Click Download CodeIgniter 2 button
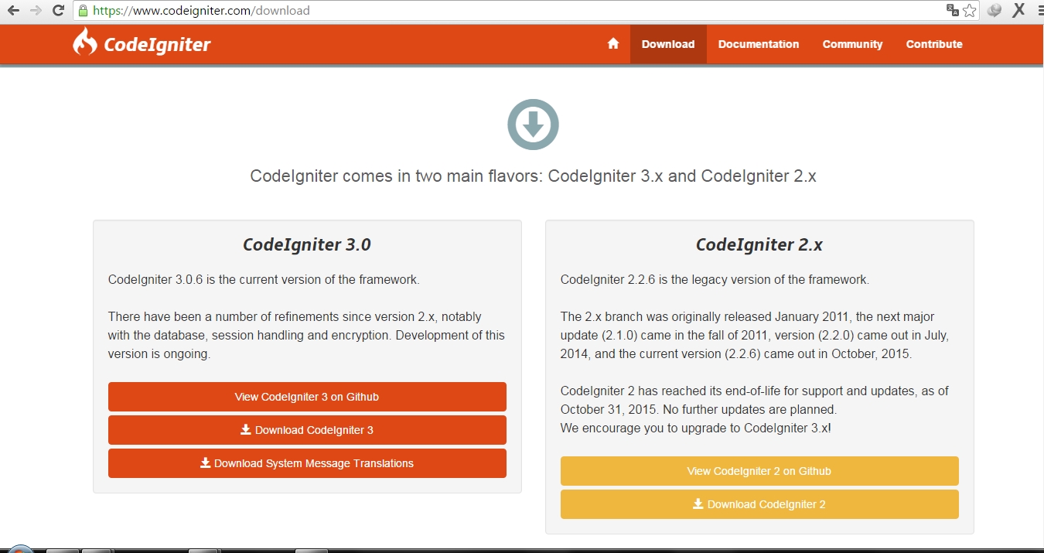1044x553 pixels. (759, 504)
